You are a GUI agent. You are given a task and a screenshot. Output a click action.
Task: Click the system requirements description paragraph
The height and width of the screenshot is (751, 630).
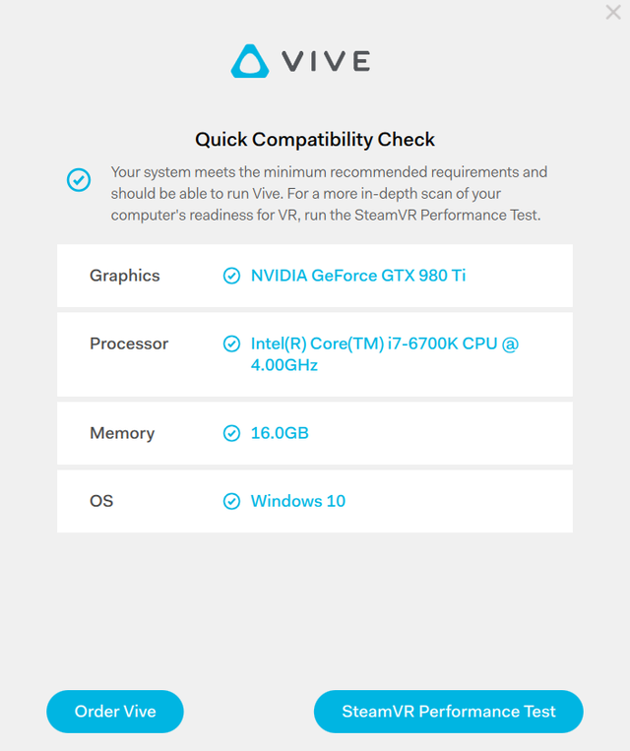328,193
